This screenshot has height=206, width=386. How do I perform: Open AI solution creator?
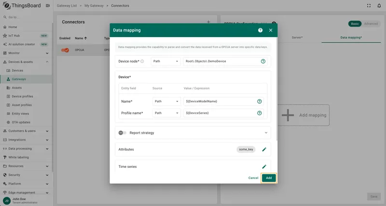[x=26, y=44]
